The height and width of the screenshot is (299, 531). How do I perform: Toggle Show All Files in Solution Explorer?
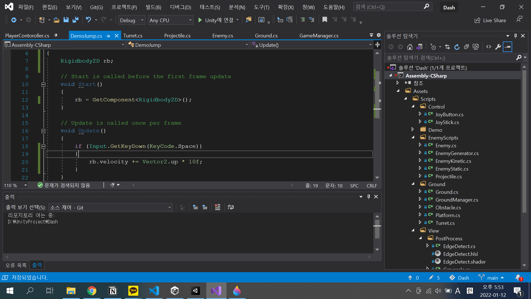(476, 47)
